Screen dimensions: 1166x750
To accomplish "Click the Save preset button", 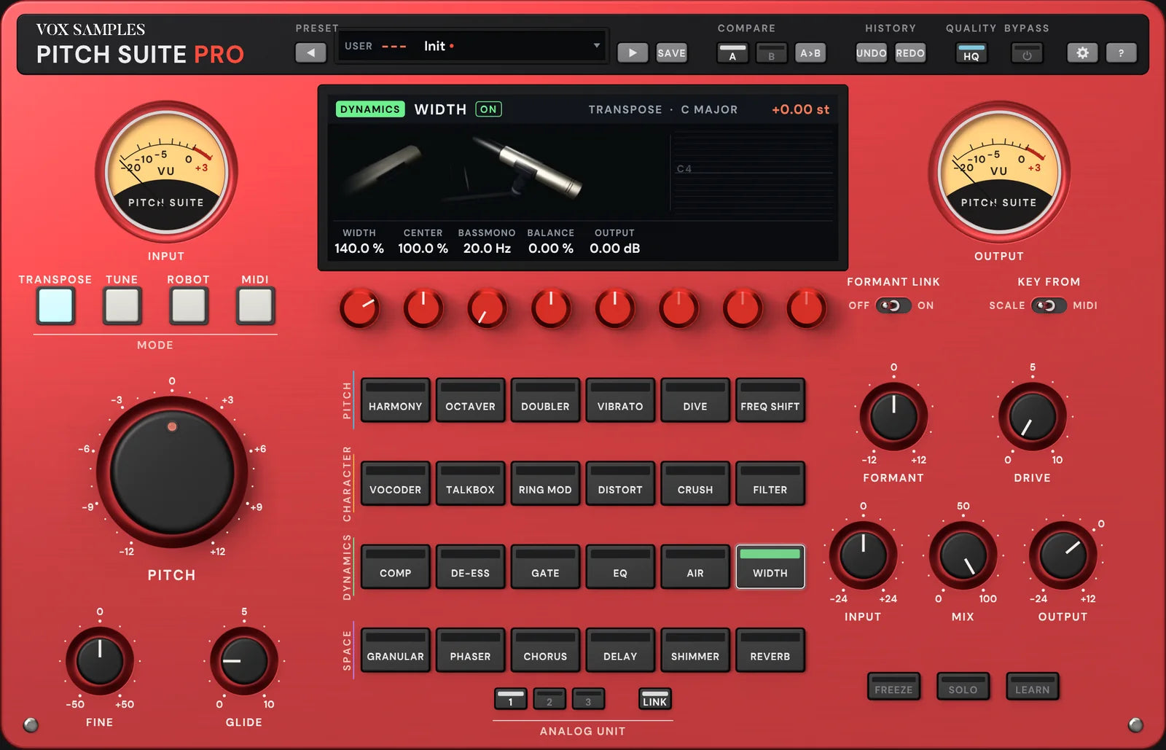I will point(671,52).
